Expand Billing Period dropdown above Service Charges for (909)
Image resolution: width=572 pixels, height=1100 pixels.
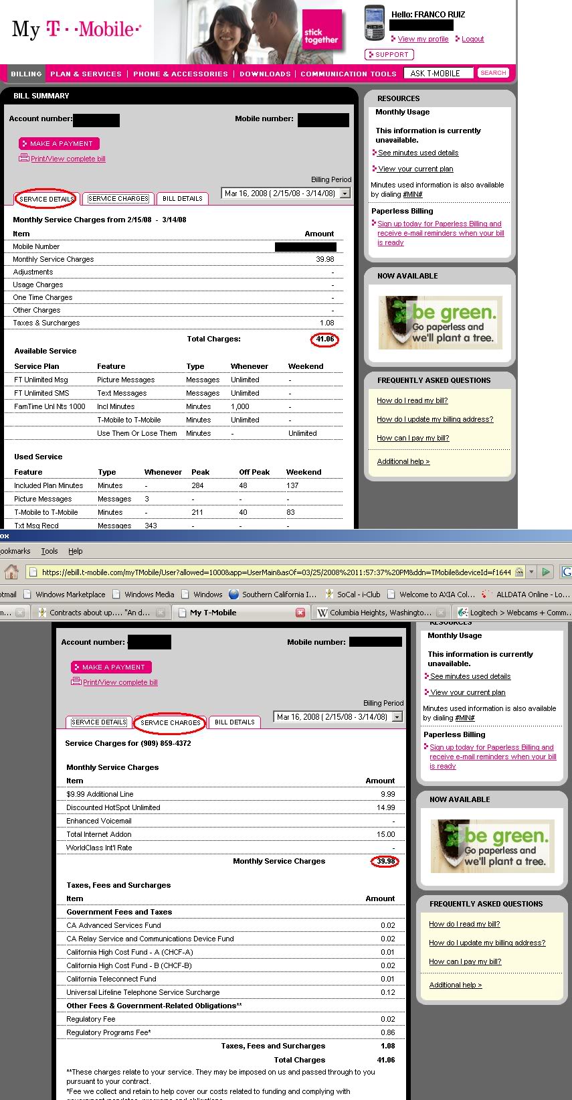pos(338,717)
